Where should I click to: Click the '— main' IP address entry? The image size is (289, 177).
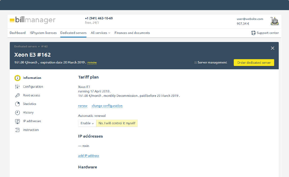84,146
